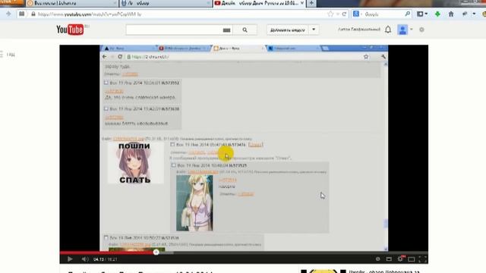Expand the toolbar extension dropdown arrow
This screenshot has height=273, width=486.
(474, 14)
